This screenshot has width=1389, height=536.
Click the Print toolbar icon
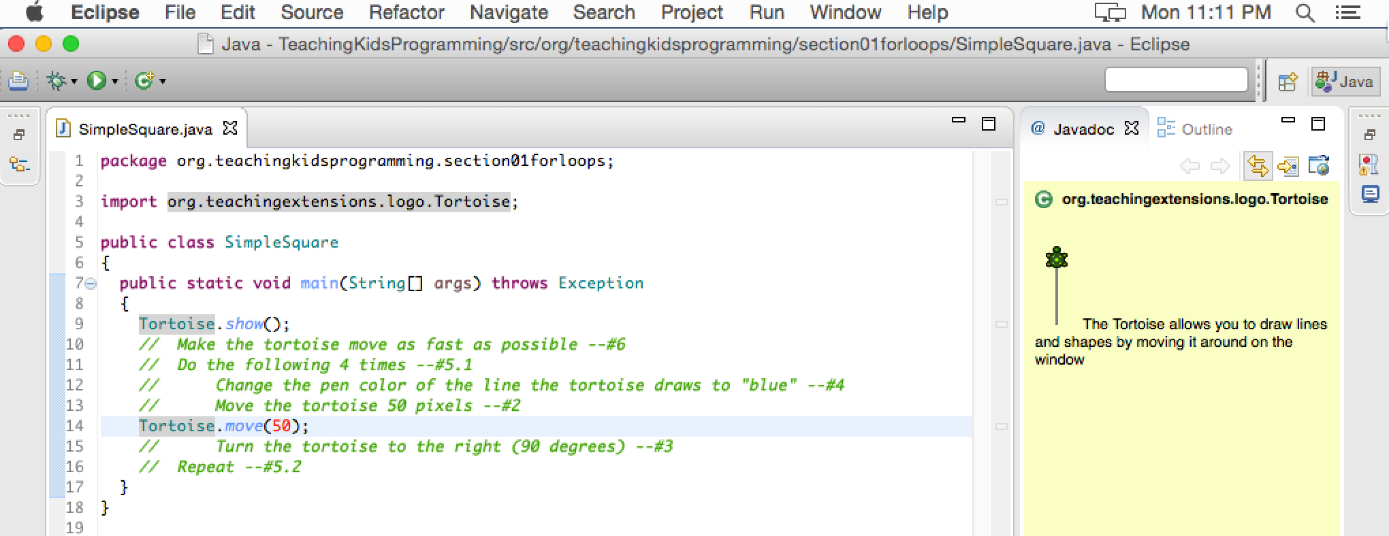coord(18,81)
